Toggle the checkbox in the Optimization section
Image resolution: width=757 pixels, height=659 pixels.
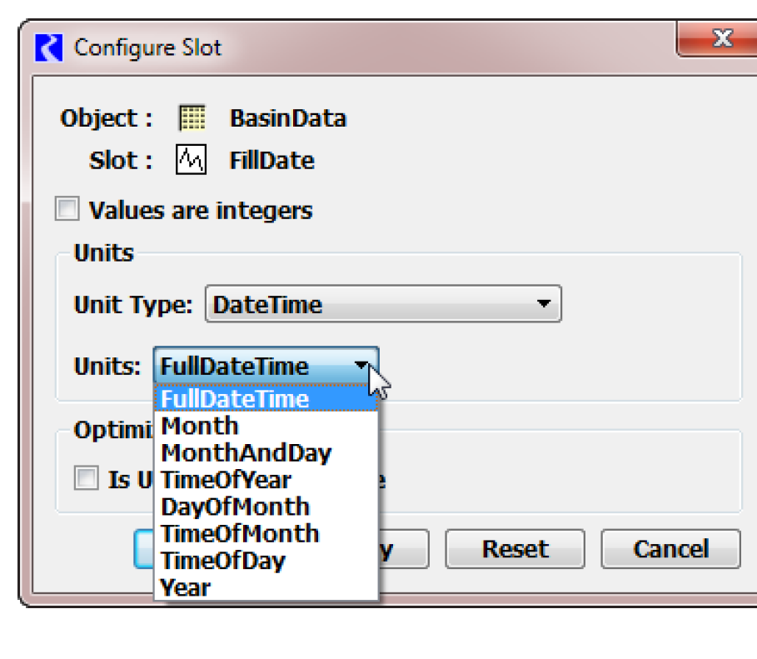point(86,479)
